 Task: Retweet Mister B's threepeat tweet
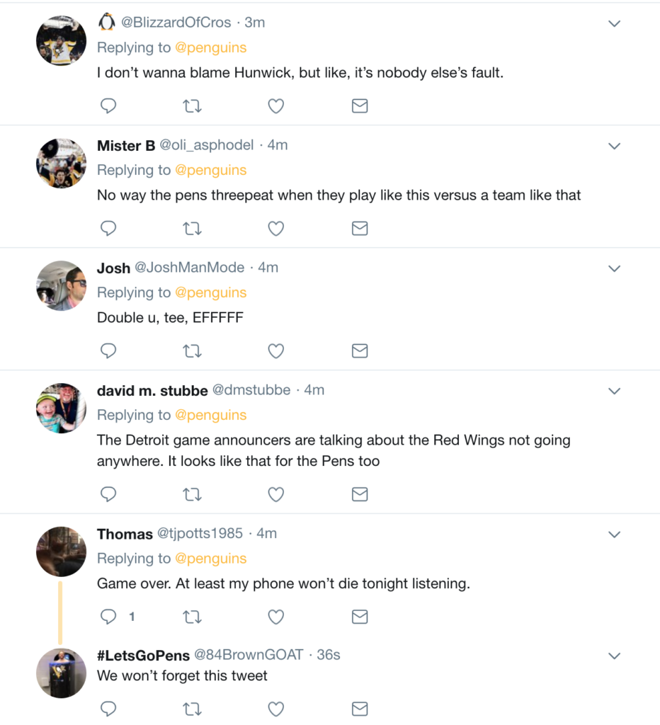click(x=192, y=229)
